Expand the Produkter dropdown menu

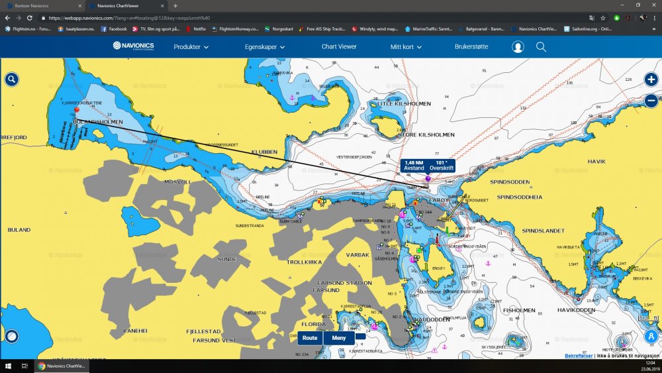click(x=191, y=47)
